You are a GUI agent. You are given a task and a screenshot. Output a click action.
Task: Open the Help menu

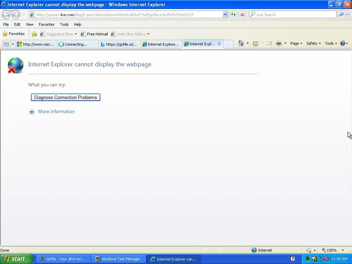point(77,24)
